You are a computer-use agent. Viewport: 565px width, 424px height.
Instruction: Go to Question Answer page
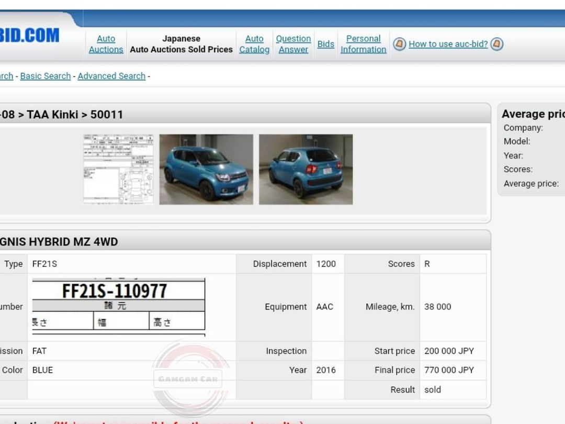(x=293, y=44)
